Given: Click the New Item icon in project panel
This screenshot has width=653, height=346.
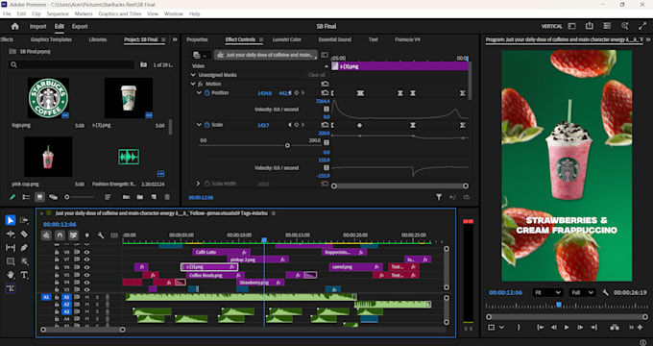Looking at the screenshot, I should pyautogui.click(x=154, y=197).
